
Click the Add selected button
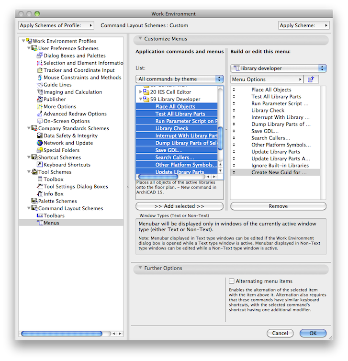point(180,206)
